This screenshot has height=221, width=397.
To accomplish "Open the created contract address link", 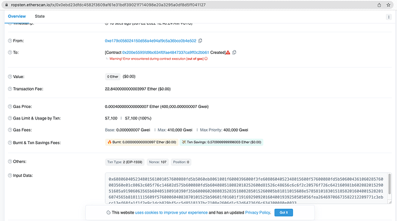I will 166,53.
